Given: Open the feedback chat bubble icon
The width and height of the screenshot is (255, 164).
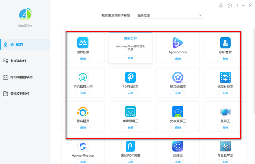Looking at the screenshot, I should [229, 6].
